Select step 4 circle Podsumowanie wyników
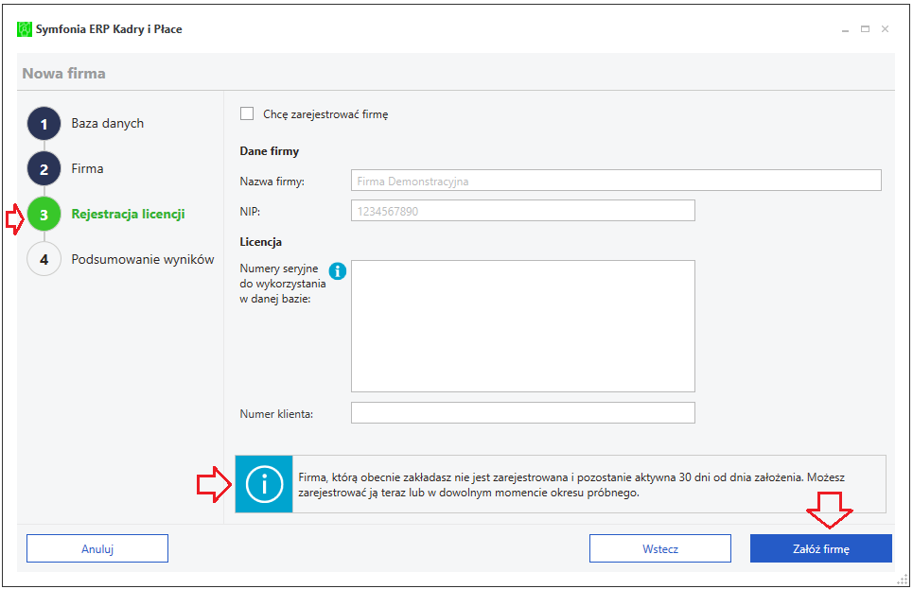 pos(44,260)
